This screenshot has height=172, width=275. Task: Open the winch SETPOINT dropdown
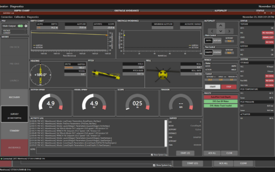tap(211, 77)
